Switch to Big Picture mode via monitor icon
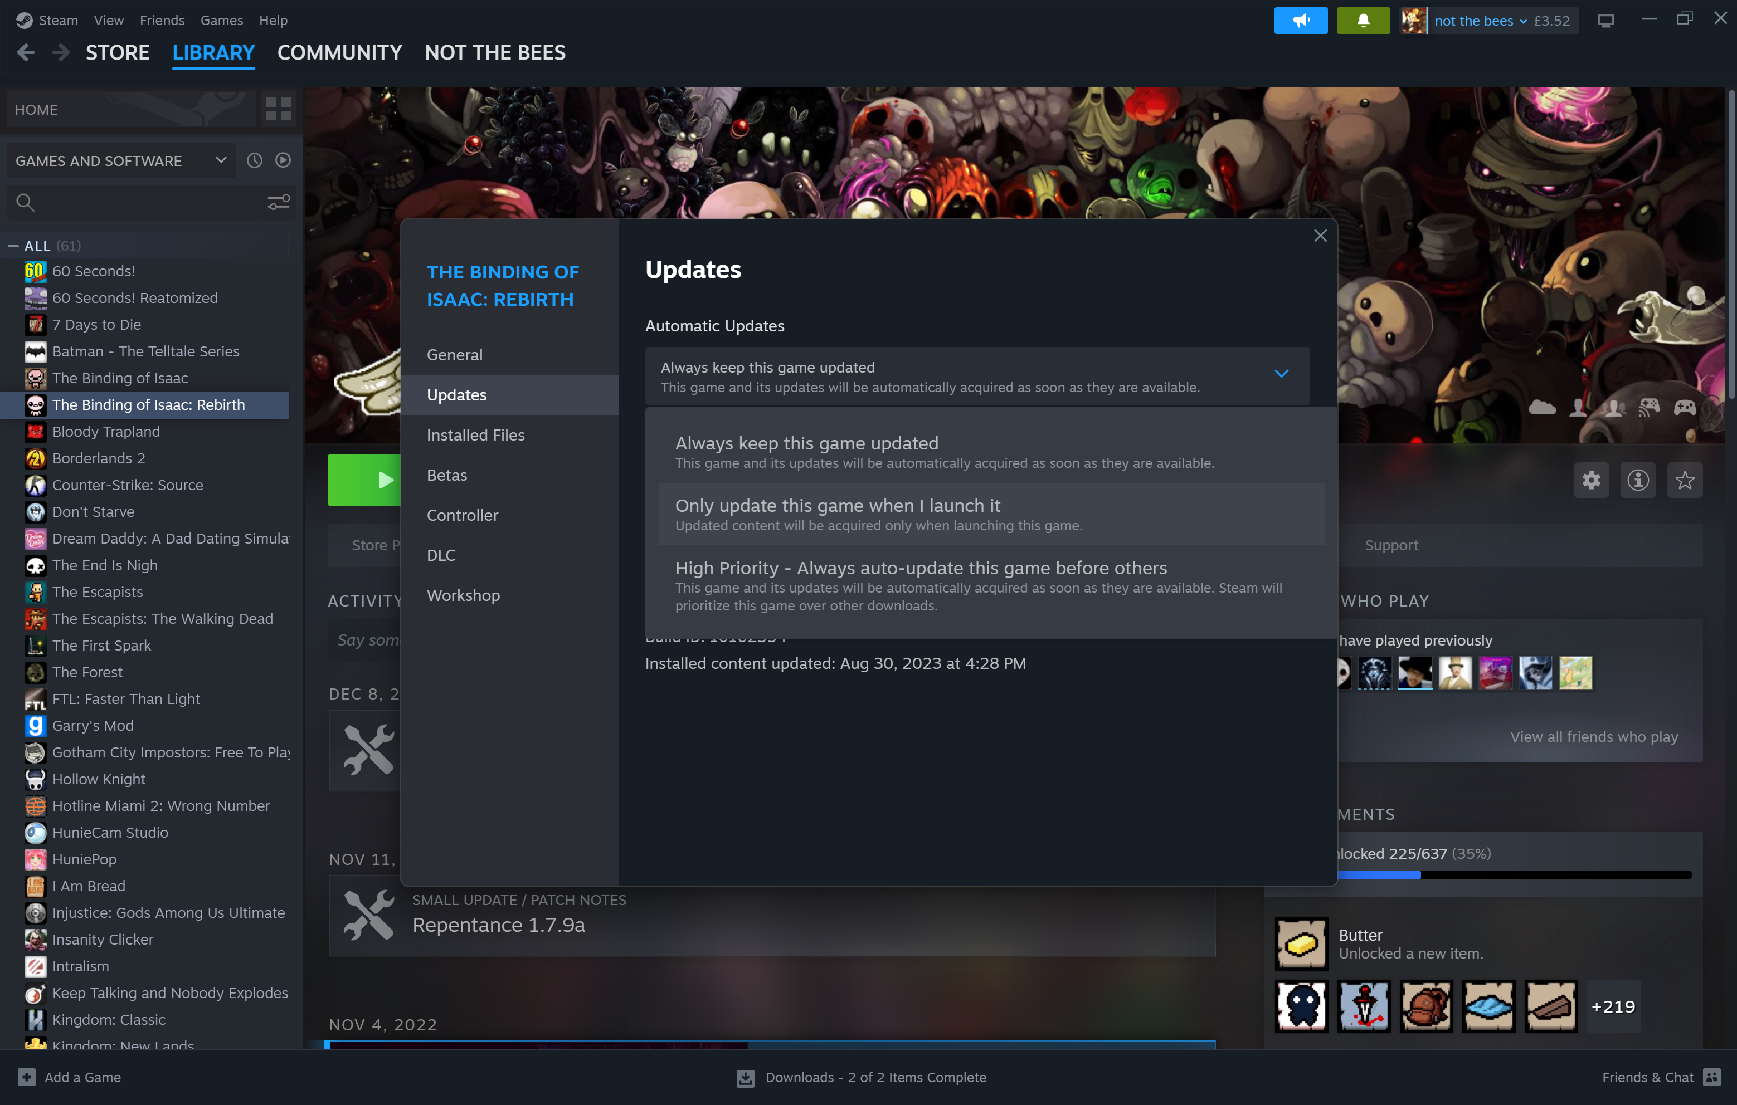 tap(1605, 20)
